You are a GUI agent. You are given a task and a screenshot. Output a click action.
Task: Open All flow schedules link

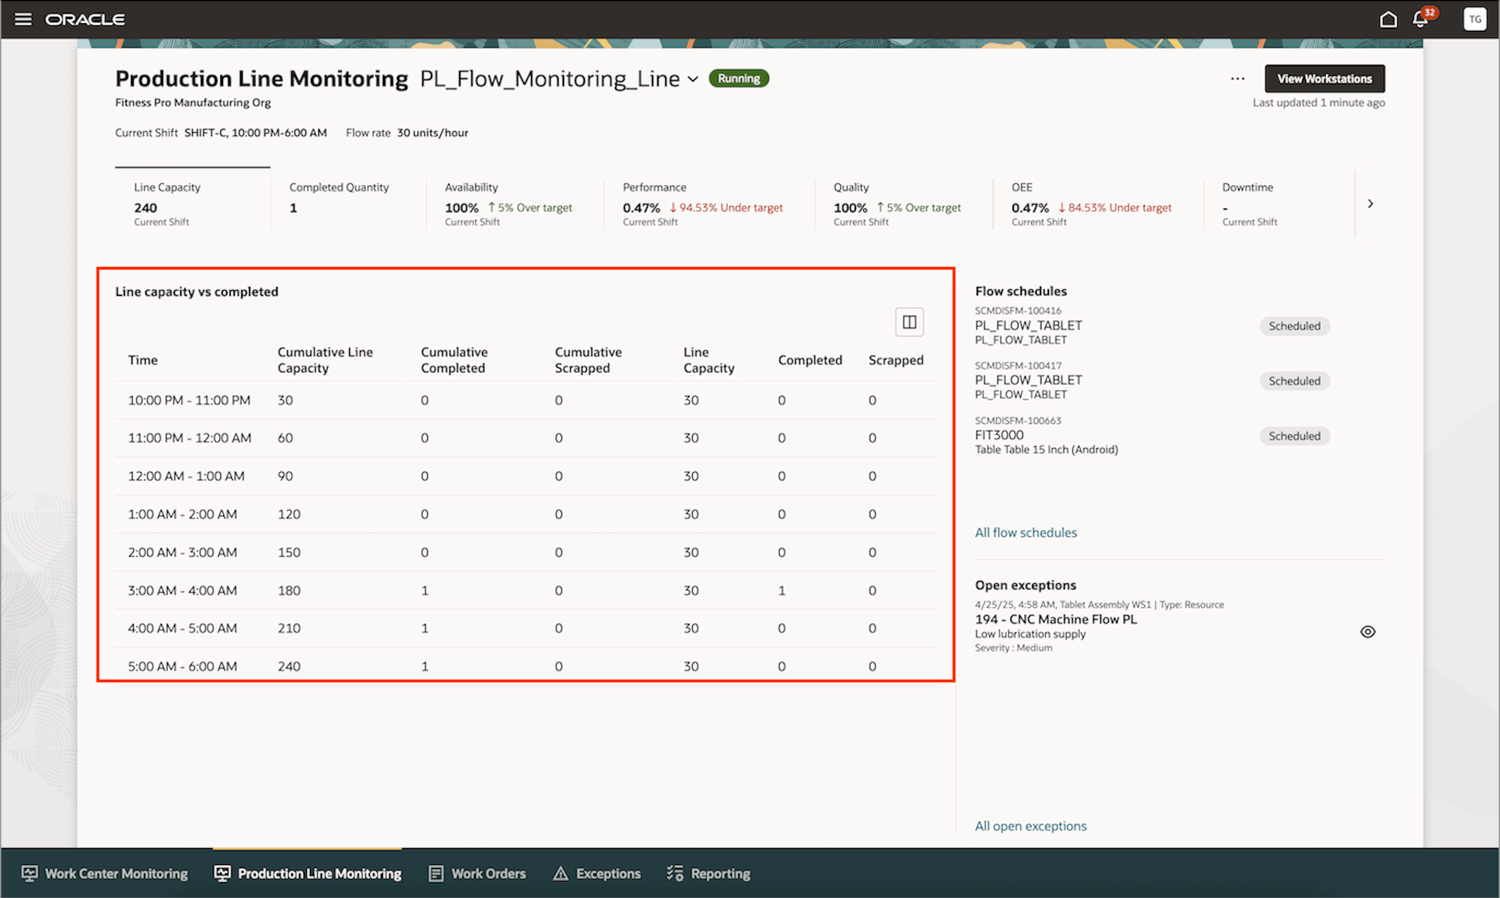pos(1025,532)
